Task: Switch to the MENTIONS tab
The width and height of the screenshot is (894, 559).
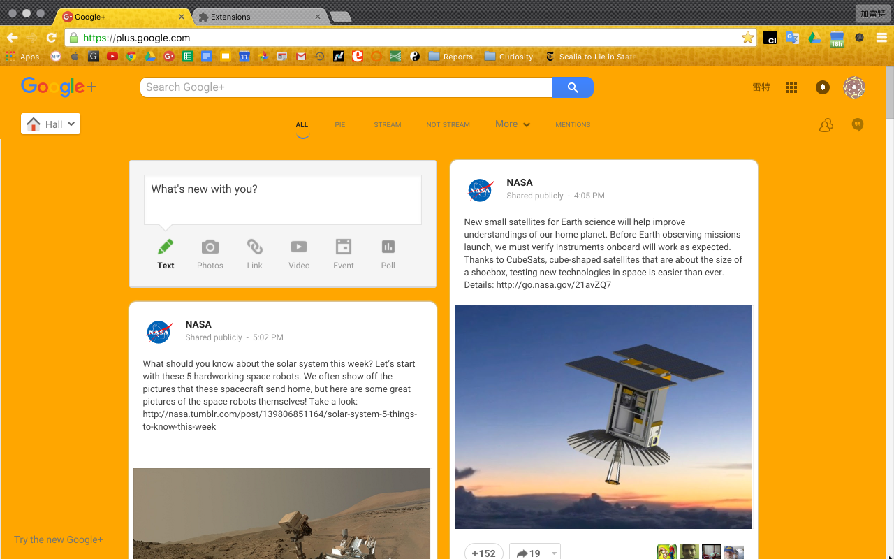Action: [x=573, y=125]
